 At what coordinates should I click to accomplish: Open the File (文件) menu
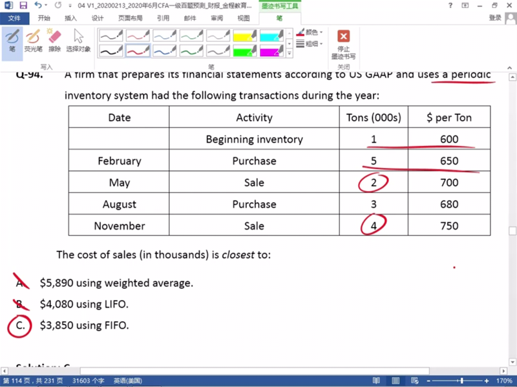[14, 18]
